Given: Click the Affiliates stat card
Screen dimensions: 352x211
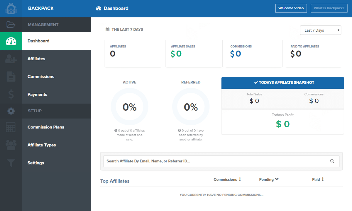Looking at the screenshot, I should (133, 54).
